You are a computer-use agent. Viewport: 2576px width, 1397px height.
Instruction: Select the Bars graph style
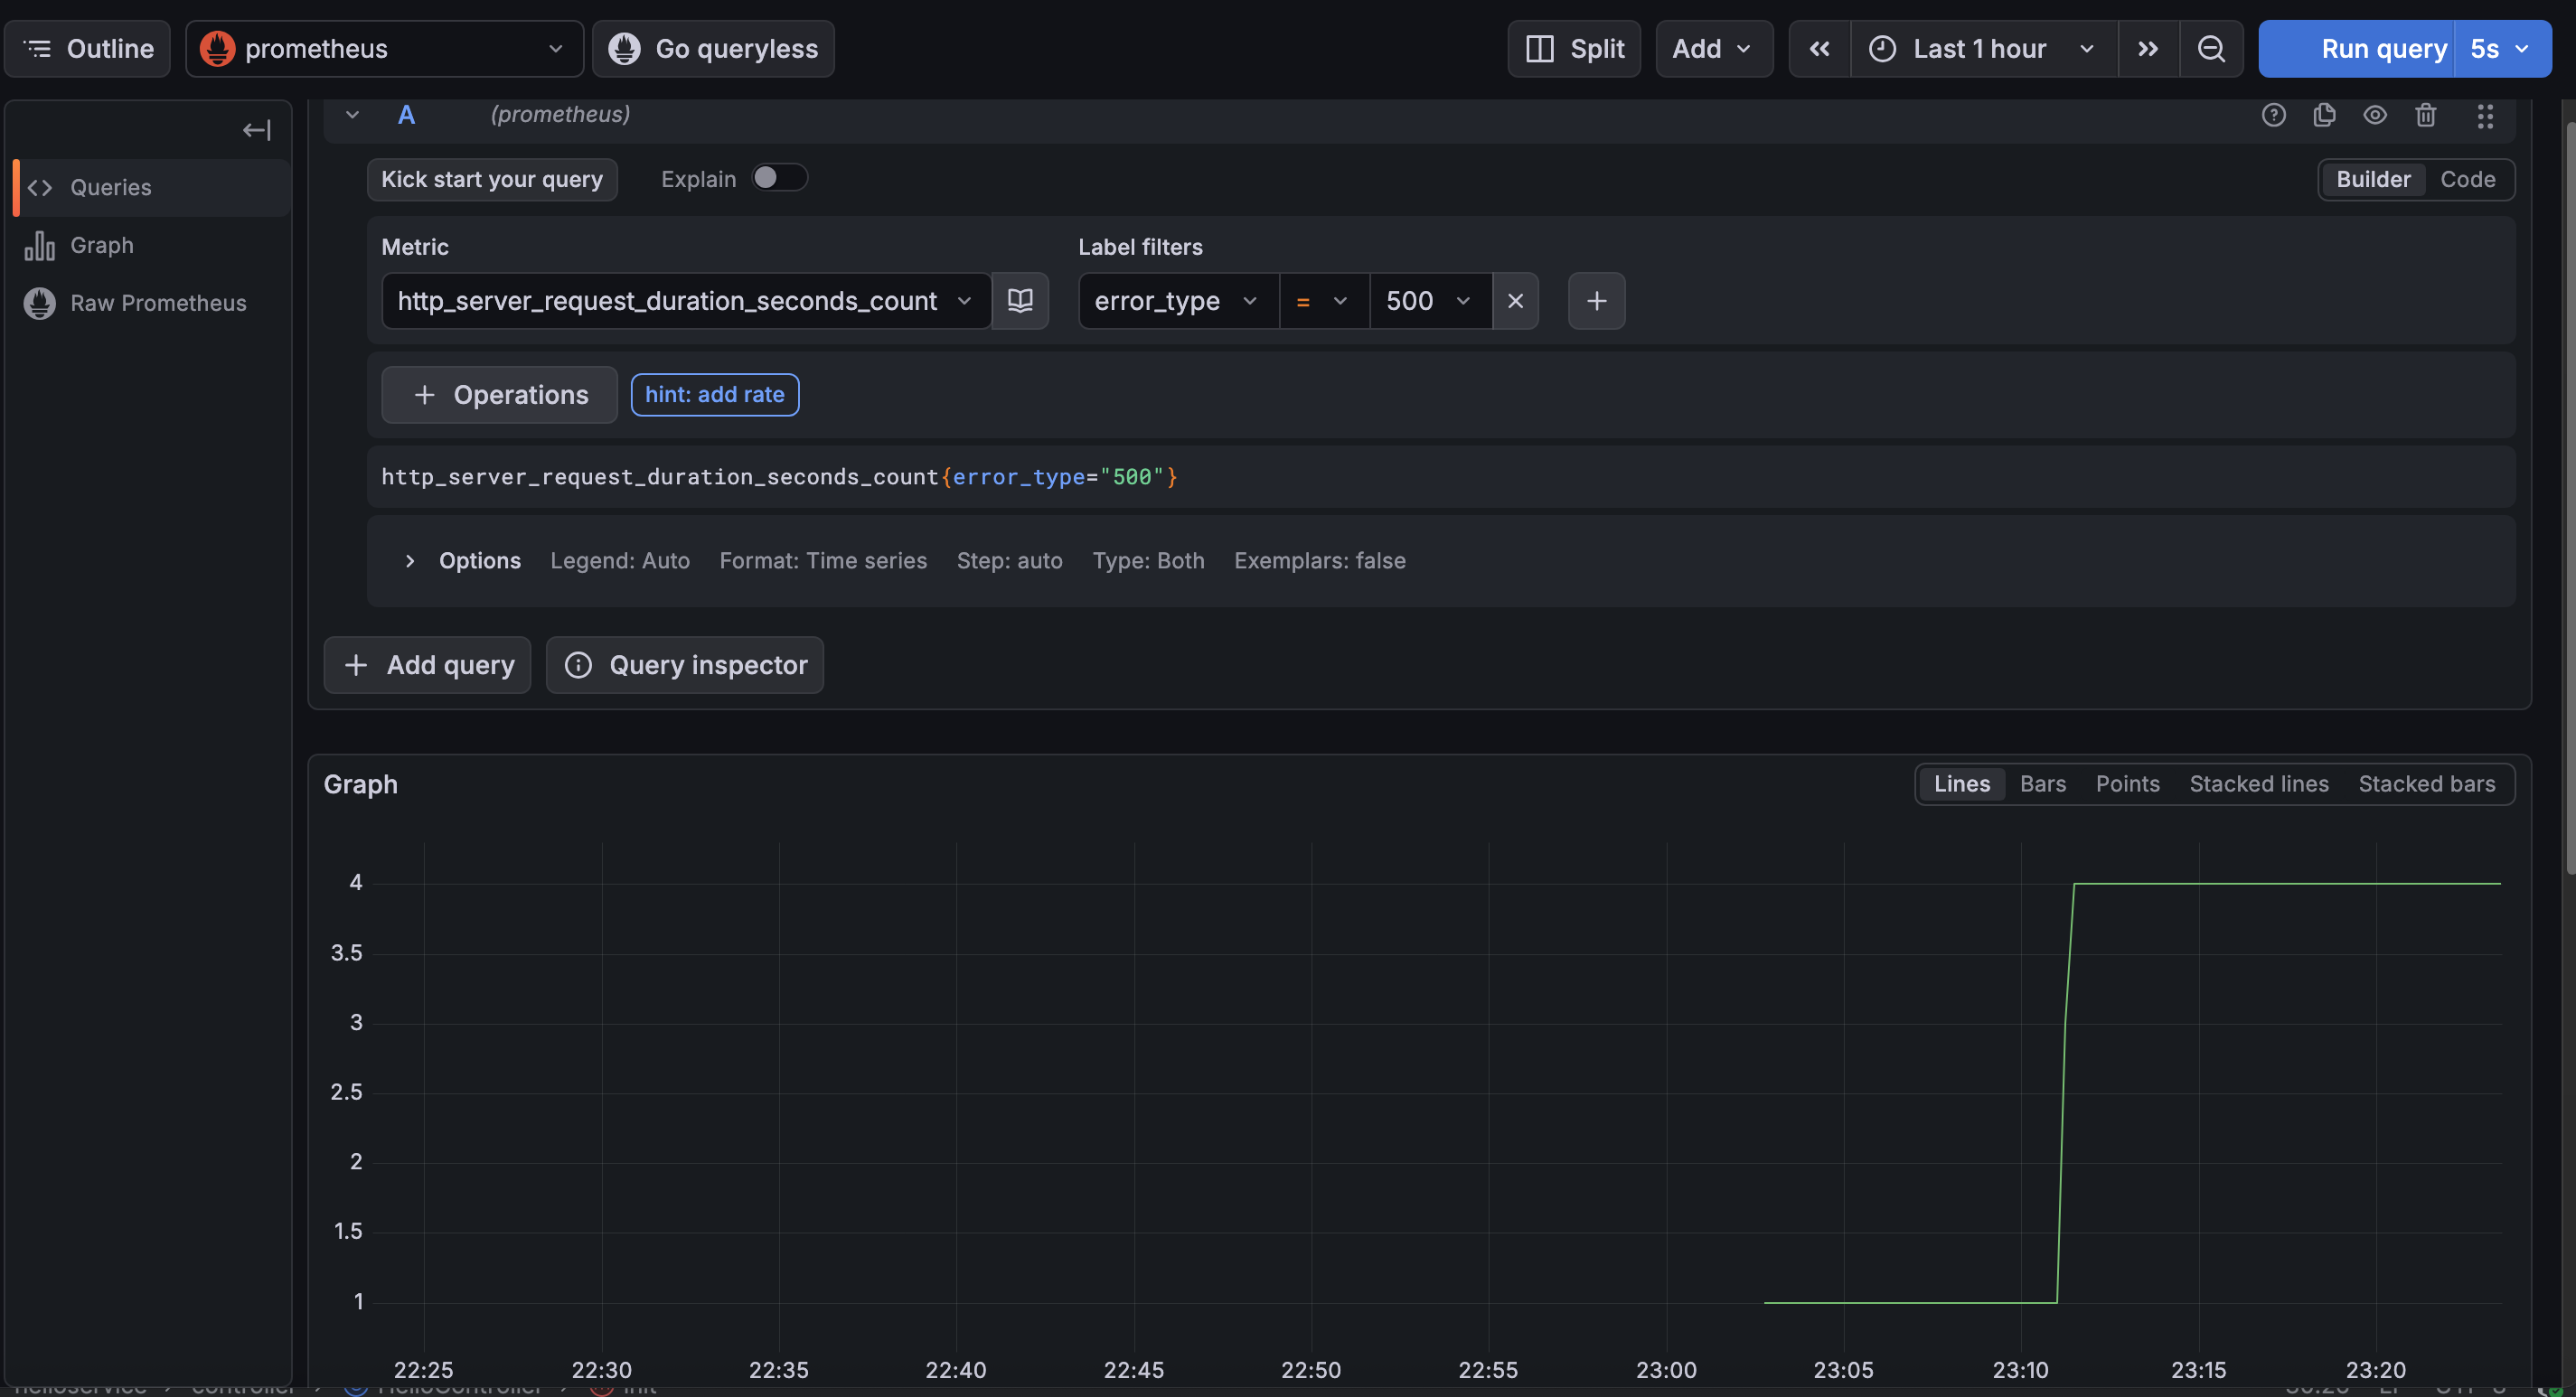[2042, 784]
